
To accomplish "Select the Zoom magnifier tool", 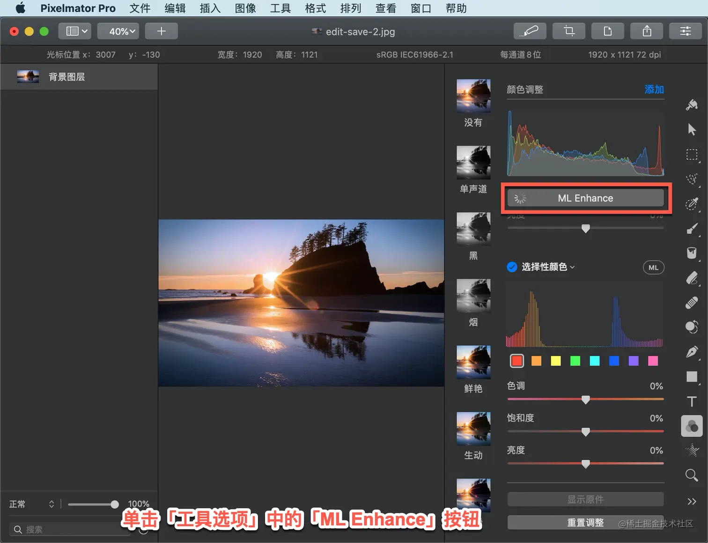I will (x=692, y=476).
